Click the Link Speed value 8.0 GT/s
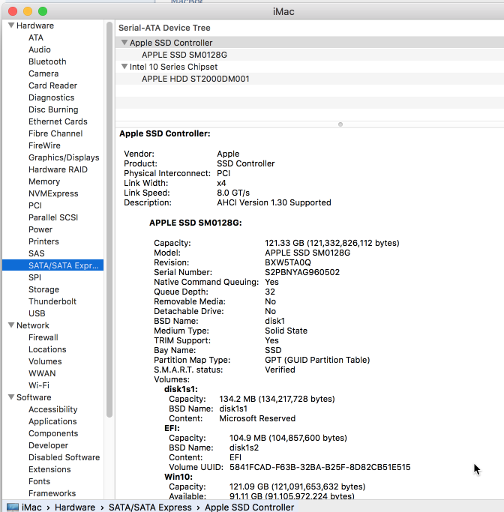 click(233, 193)
